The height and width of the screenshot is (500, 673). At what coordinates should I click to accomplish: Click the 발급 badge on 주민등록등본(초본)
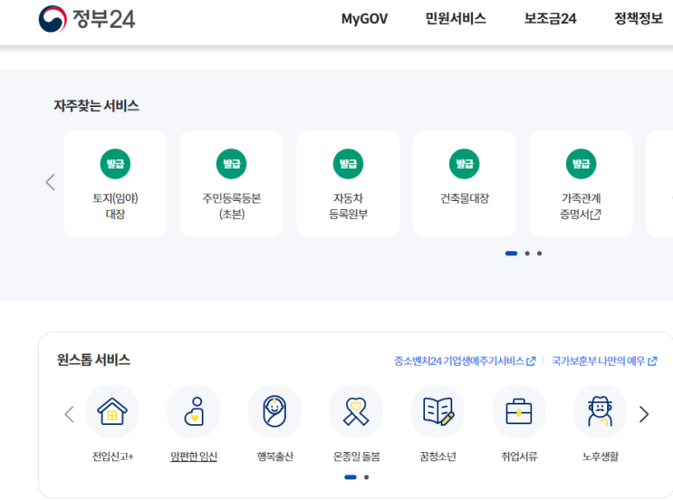tap(231, 164)
